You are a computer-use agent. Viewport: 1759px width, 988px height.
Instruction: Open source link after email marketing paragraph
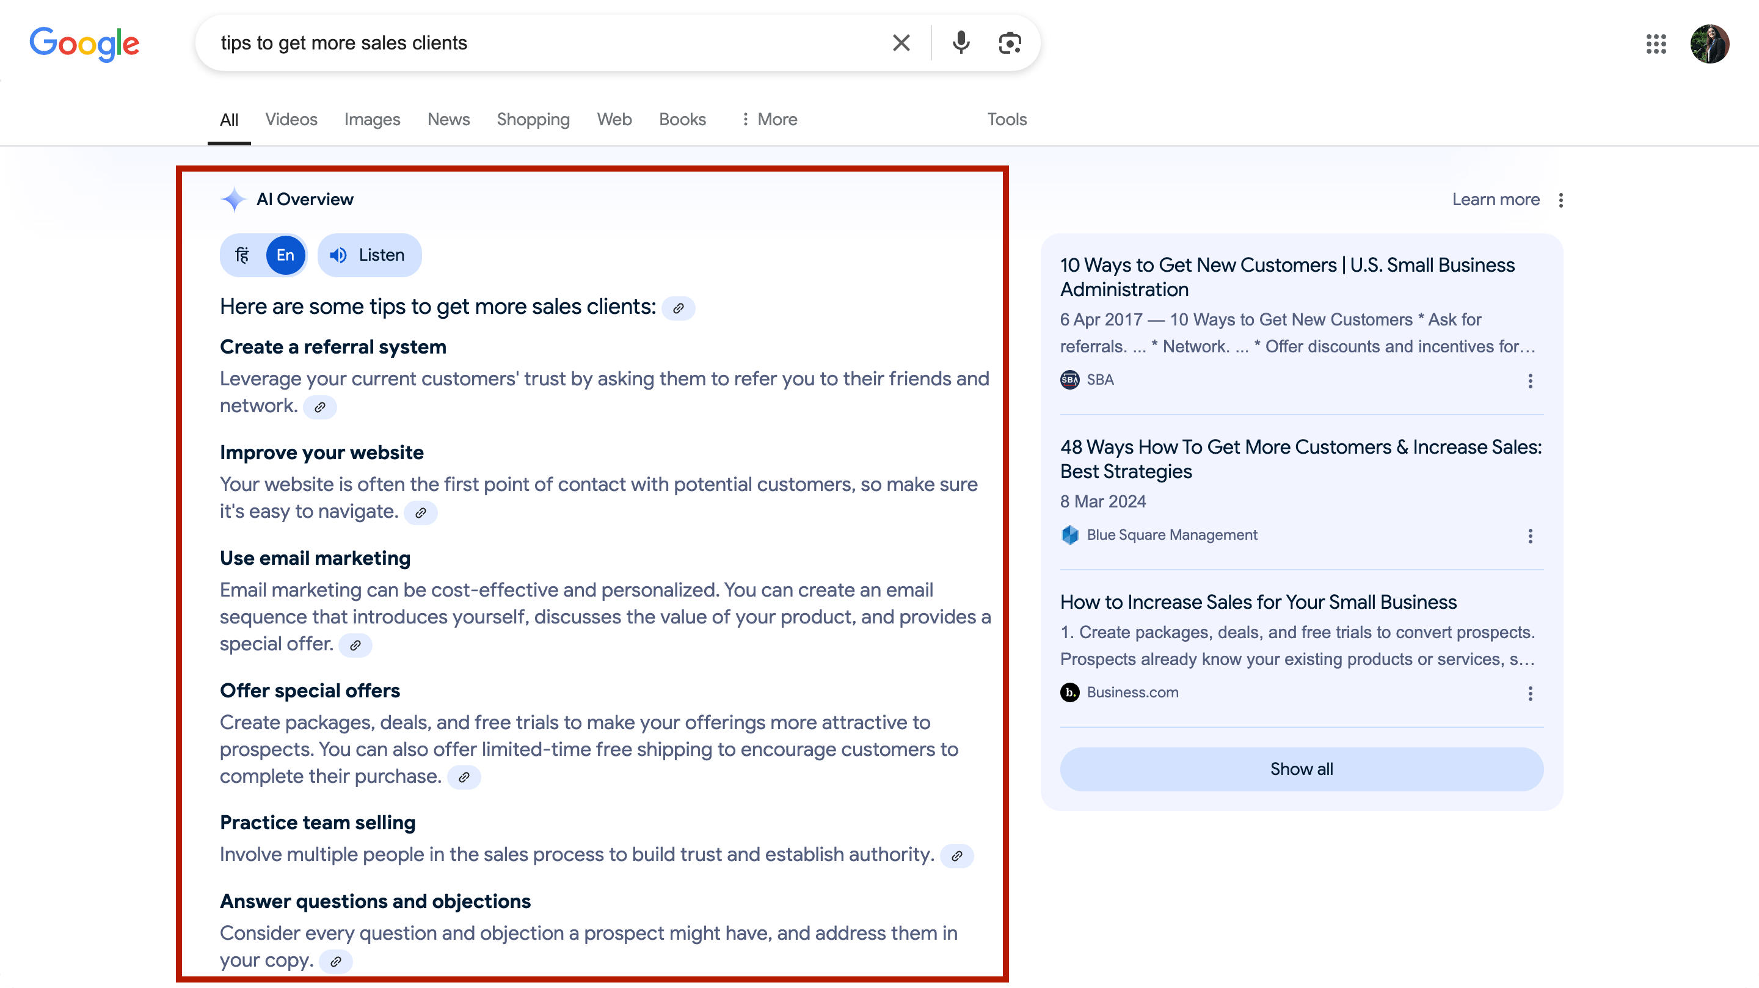coord(355,645)
